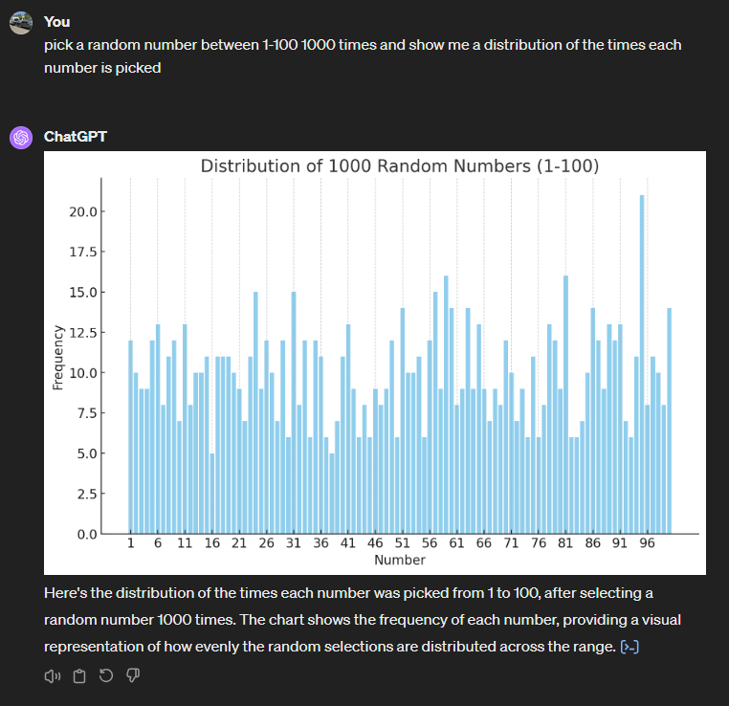Click the "You" sender name

pyautogui.click(x=56, y=22)
